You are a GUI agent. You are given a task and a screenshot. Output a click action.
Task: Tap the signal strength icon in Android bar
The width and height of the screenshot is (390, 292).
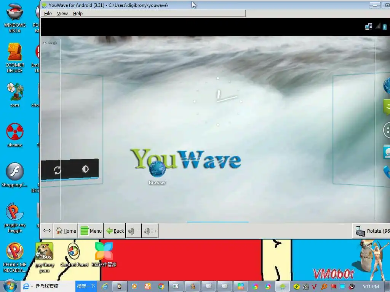378,26
